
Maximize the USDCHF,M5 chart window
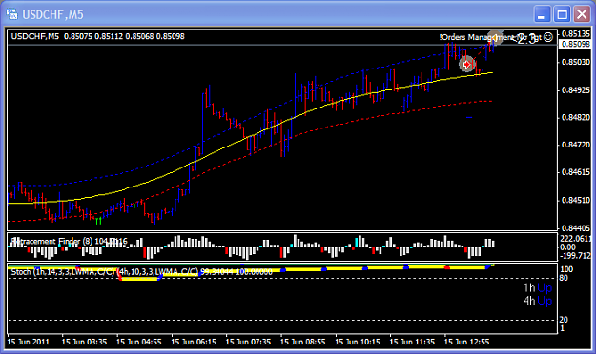[562, 15]
